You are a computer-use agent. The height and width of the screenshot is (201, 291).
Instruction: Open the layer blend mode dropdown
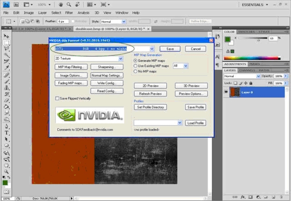point(258,76)
